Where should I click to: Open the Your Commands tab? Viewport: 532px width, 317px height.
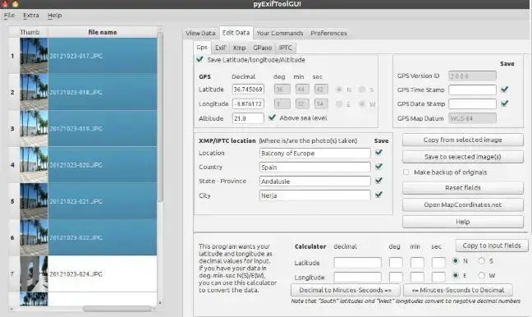coord(280,34)
